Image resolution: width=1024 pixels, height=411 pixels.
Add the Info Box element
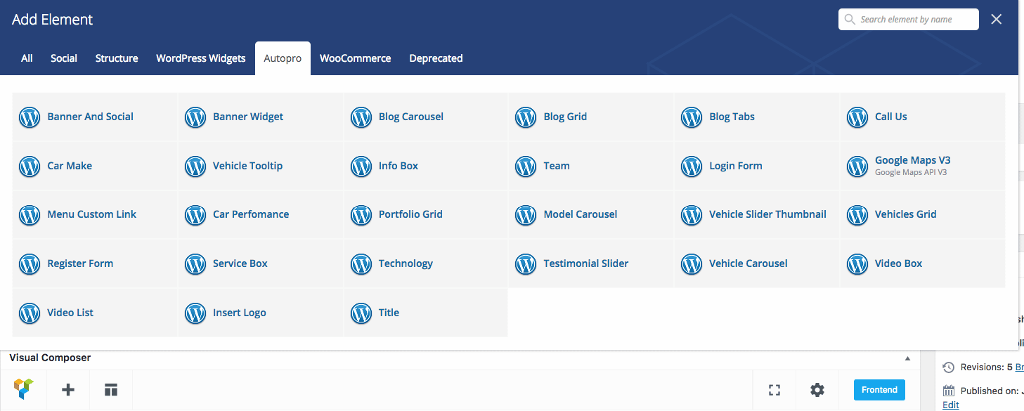[x=426, y=166]
